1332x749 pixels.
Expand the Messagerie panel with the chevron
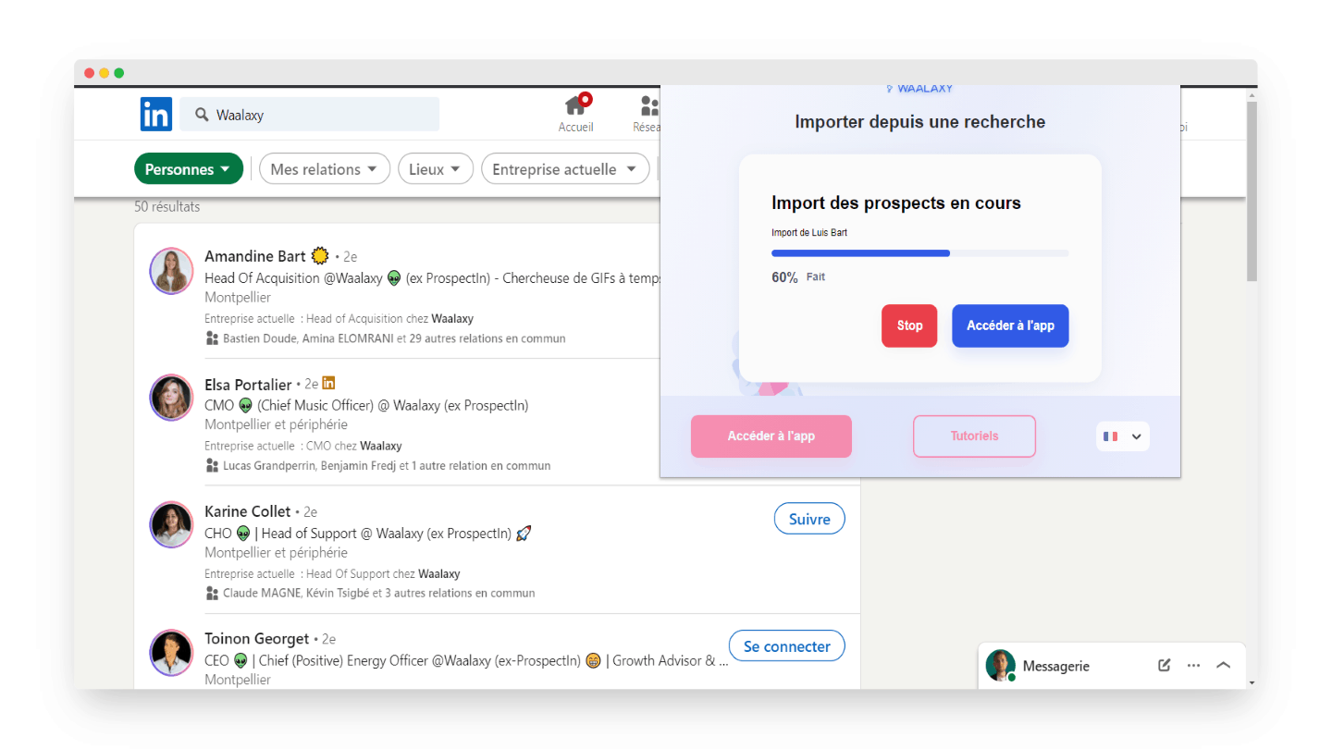pyautogui.click(x=1223, y=665)
